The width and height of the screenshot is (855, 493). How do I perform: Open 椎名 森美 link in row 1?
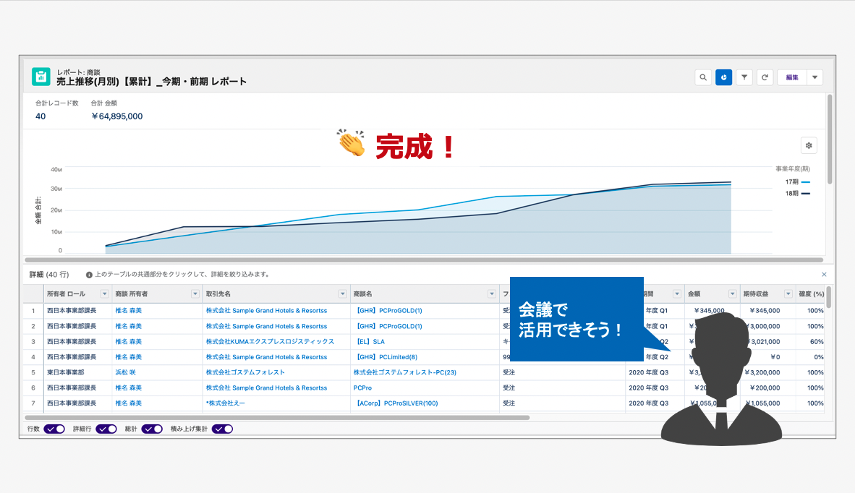click(x=129, y=311)
